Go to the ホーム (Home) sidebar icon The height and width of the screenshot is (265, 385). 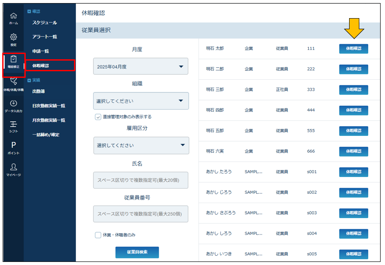click(14, 18)
